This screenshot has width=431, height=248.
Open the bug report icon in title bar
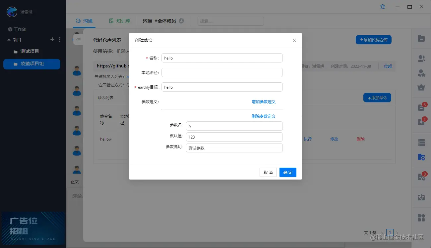pos(383,7)
